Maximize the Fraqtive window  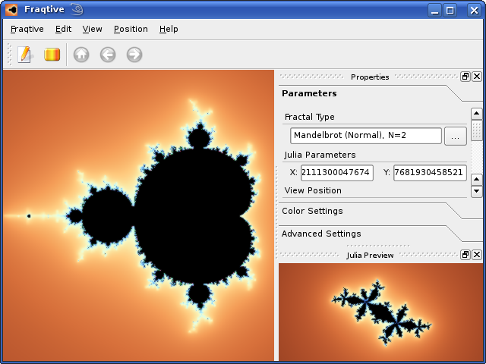450,10
